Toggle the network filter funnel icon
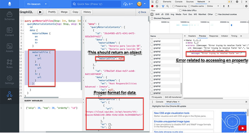Screen dimensions: 249x133 coord(163,6)
